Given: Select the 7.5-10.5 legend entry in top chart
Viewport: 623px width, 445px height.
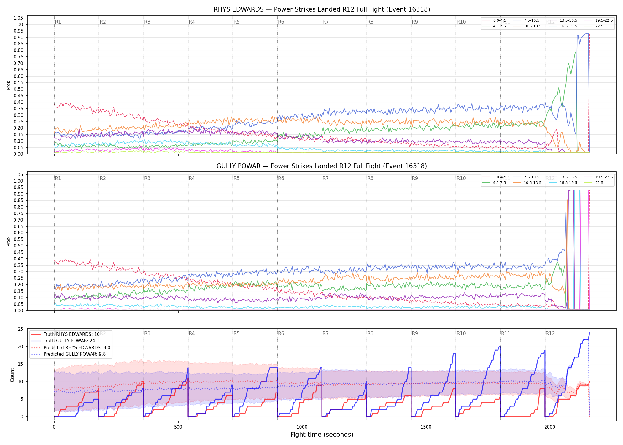Looking at the screenshot, I should 526,20.
